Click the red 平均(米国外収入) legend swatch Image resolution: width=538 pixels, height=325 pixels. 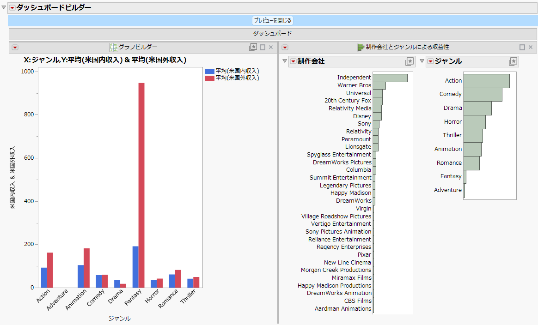(x=210, y=78)
